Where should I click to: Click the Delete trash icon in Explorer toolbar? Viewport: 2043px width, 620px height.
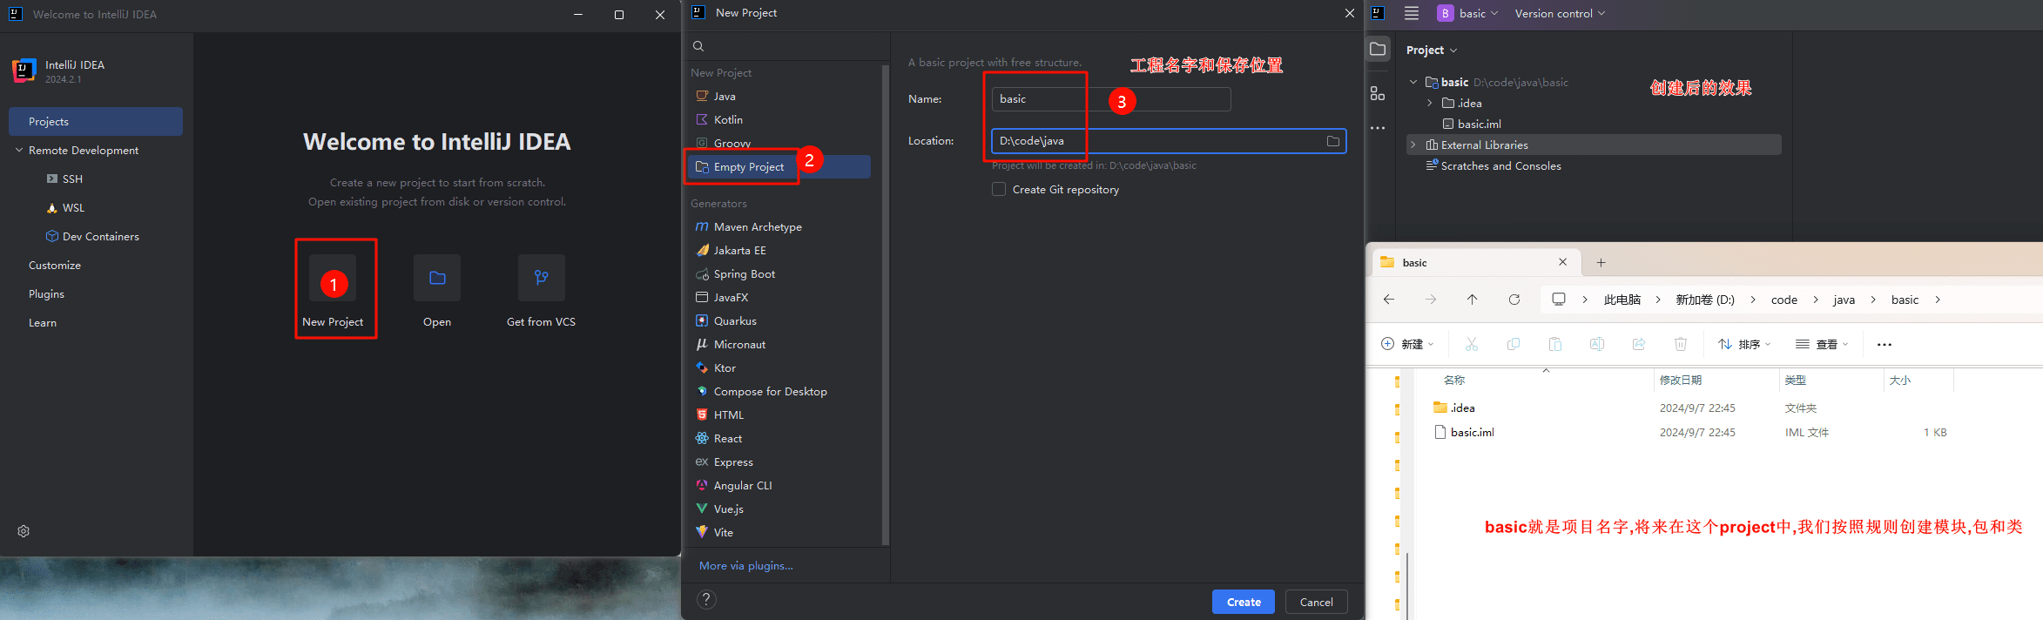(x=1681, y=344)
